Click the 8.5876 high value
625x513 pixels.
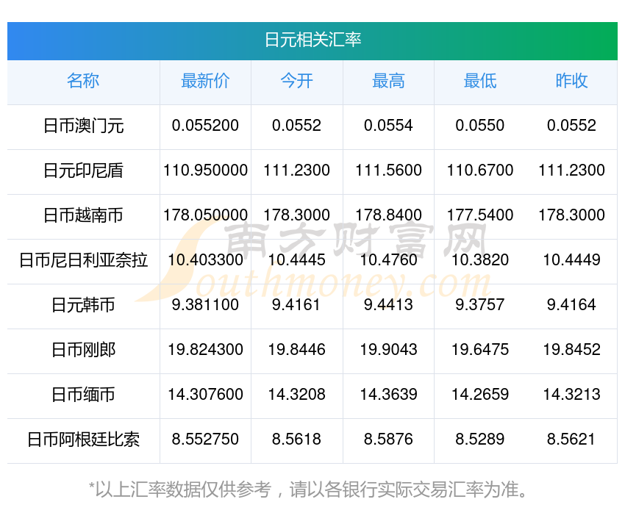(388, 440)
